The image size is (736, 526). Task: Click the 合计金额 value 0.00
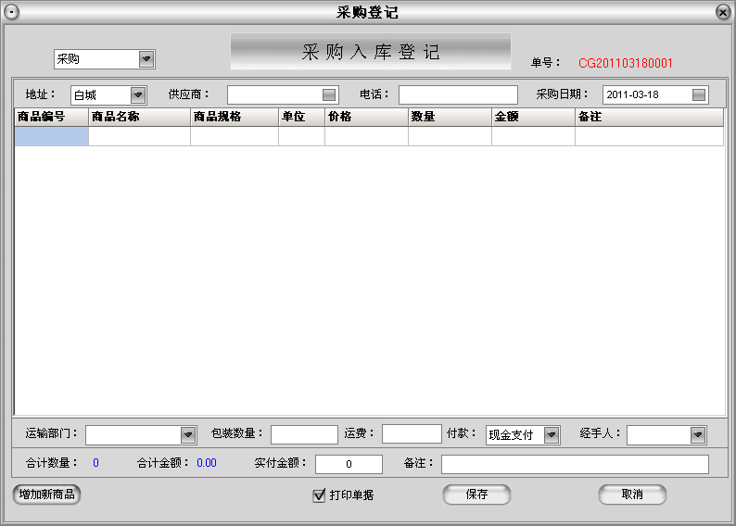pyautogui.click(x=207, y=463)
